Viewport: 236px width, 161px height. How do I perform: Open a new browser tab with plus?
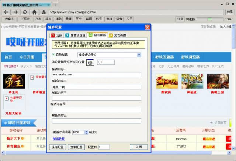pos(55,5)
